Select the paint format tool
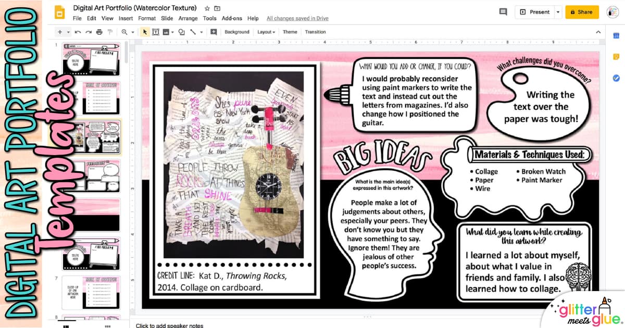 point(110,32)
